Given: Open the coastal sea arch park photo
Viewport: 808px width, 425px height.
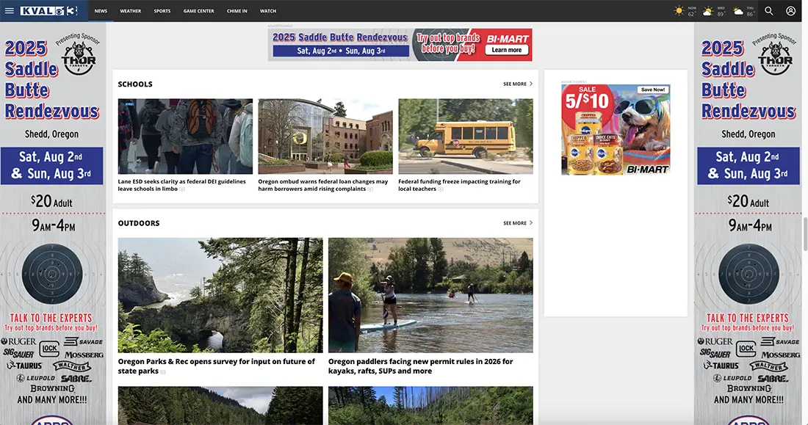Looking at the screenshot, I should (220, 295).
